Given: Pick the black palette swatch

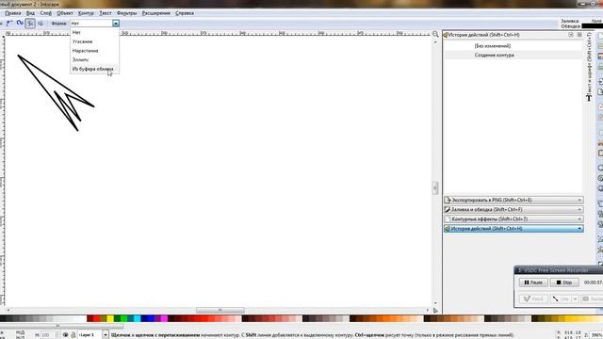Looking at the screenshot, I should coord(2,318).
